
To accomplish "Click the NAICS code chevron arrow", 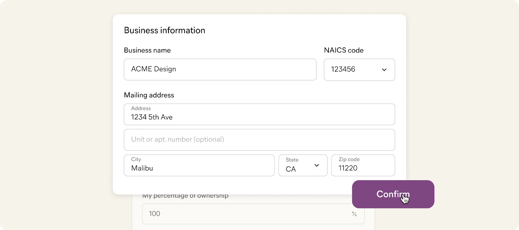I will click(384, 70).
